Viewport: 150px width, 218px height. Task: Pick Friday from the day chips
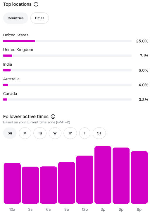click(x=85, y=133)
